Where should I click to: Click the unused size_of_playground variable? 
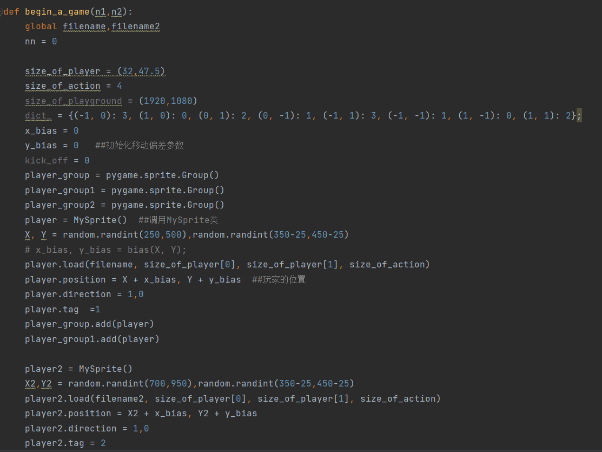pos(73,101)
